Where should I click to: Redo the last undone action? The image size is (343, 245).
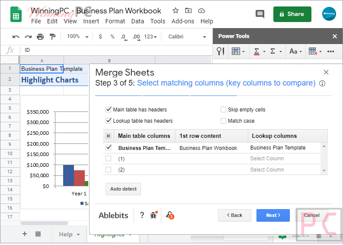(x=28, y=36)
